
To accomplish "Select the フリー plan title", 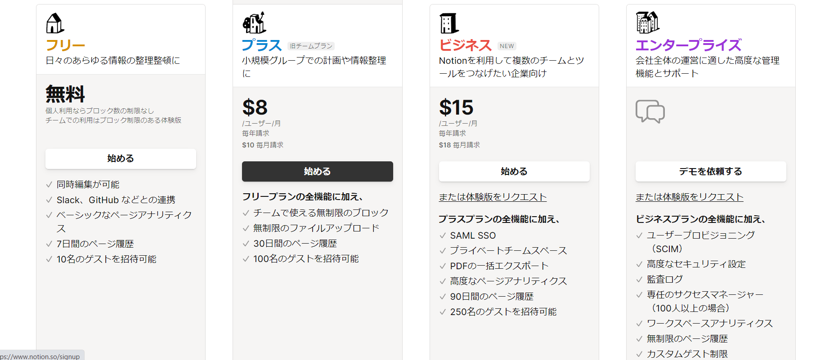I will [65, 45].
